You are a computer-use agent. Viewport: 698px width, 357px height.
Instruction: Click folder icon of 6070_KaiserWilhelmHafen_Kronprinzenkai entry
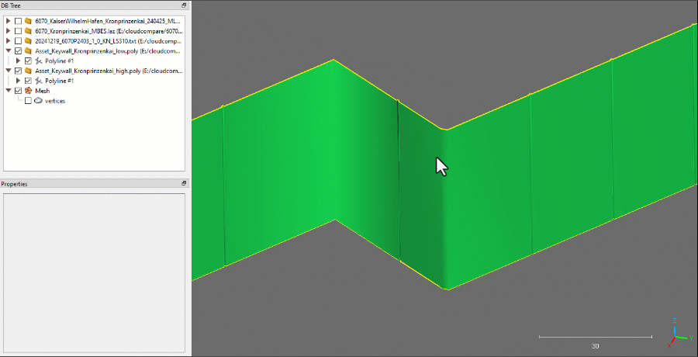(x=29, y=21)
